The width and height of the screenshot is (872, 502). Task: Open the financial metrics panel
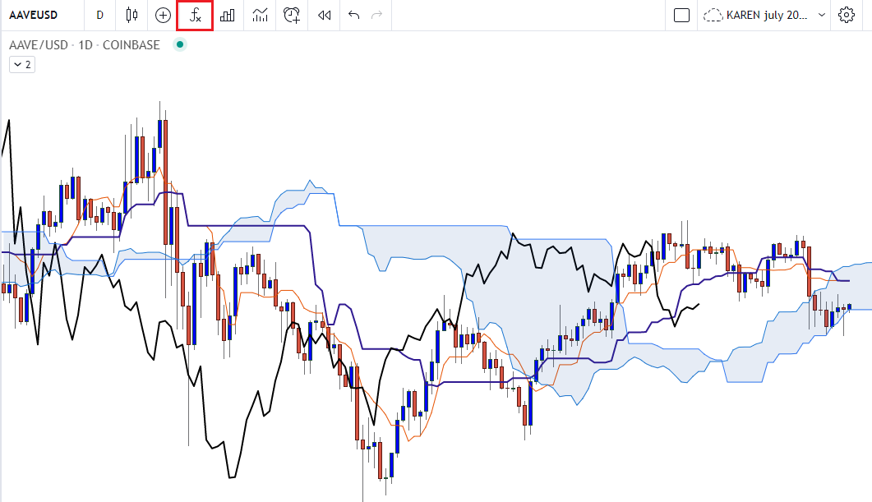pos(228,15)
